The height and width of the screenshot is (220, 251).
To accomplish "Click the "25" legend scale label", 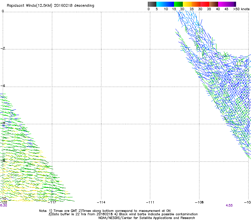I will pos(192,9).
